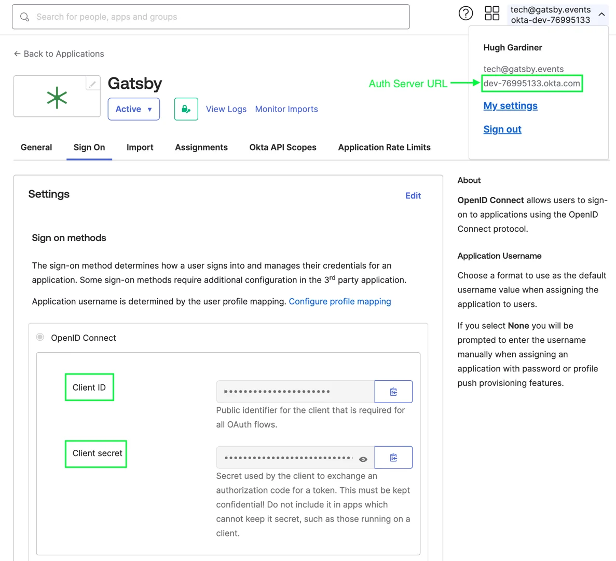Click the Hugh Gardiner name
Viewport: 616px width, 561px height.
pyautogui.click(x=513, y=48)
